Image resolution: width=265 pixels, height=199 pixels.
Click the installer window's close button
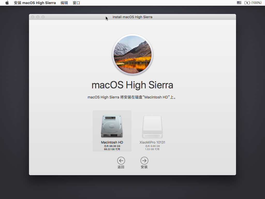[x=33, y=17]
